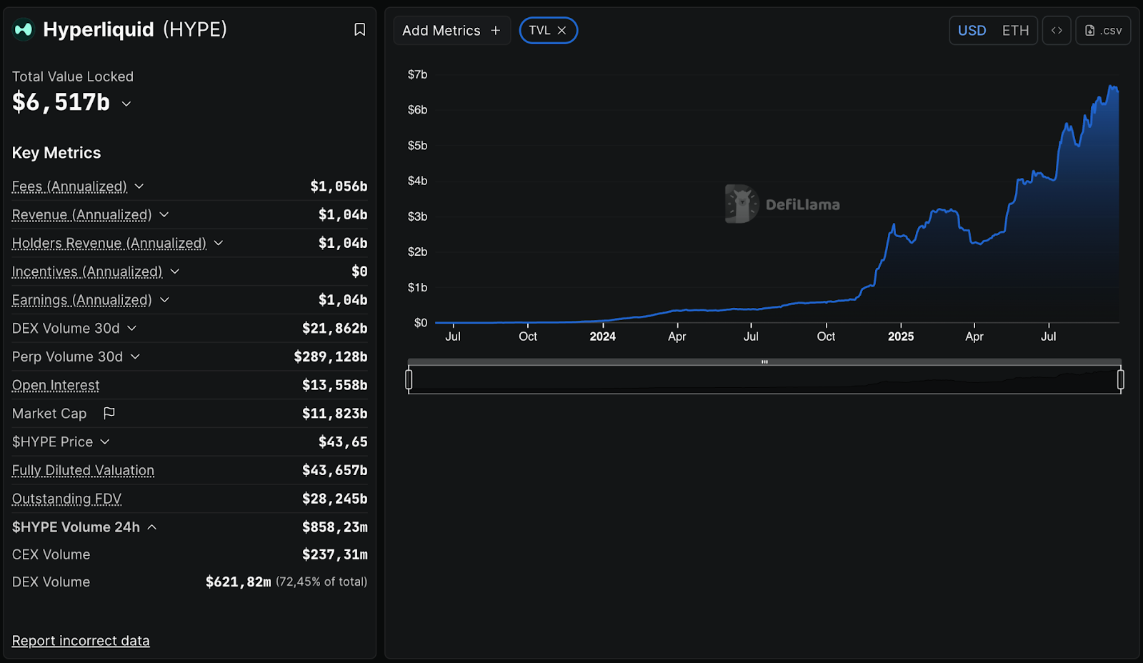Collapse the $HYPE Volume 24h section
The image size is (1143, 663).
click(152, 527)
